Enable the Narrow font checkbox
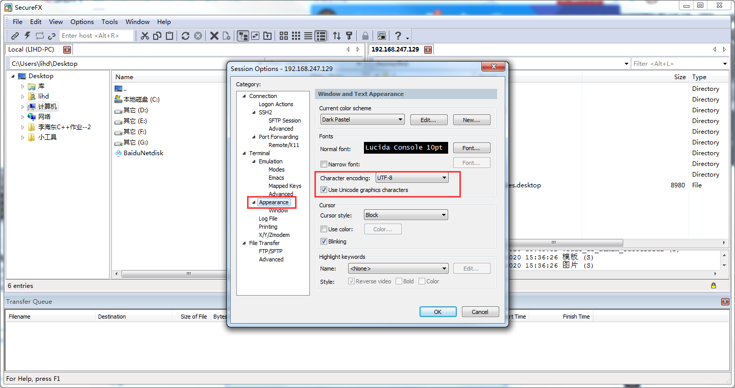Viewport: 735px width, 388px height. click(x=324, y=164)
